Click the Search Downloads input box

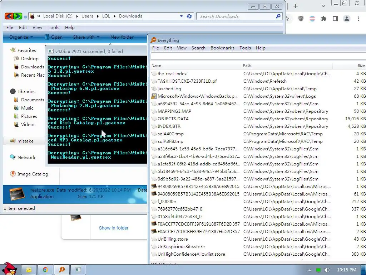(239, 16)
